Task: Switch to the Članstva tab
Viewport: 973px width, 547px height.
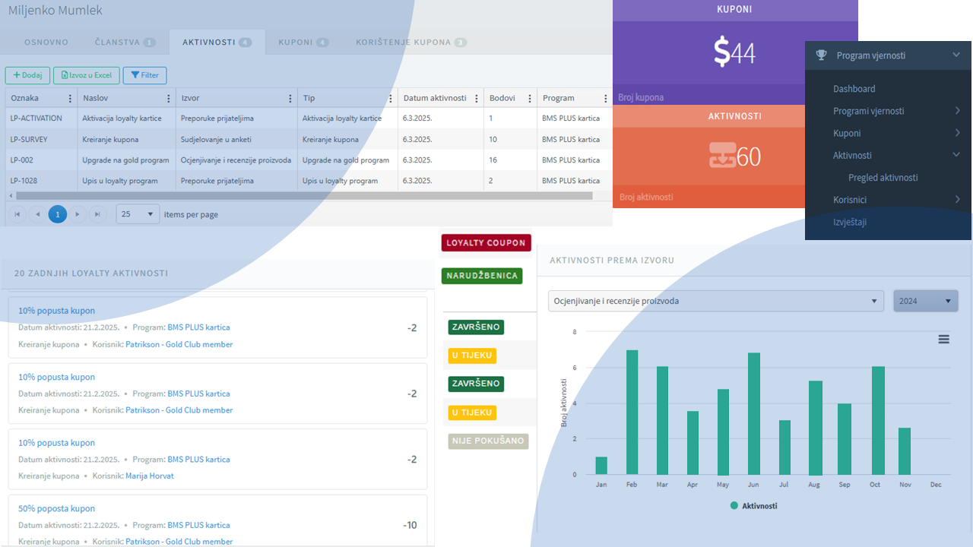Action: pyautogui.click(x=125, y=42)
